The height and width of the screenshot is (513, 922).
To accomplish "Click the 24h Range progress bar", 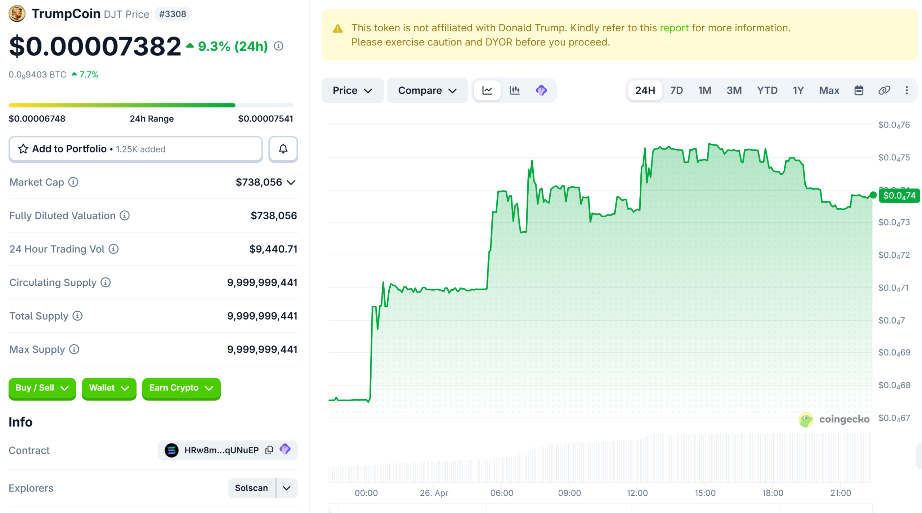I will (151, 105).
